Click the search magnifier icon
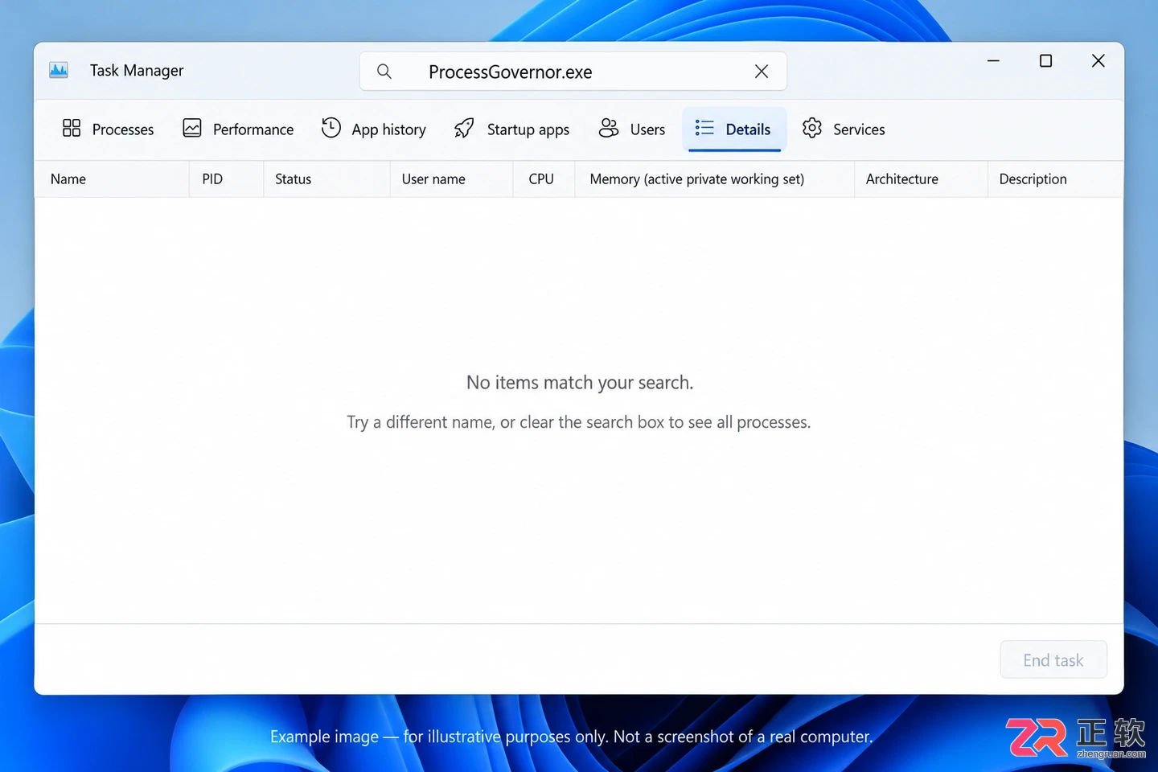 click(x=384, y=72)
